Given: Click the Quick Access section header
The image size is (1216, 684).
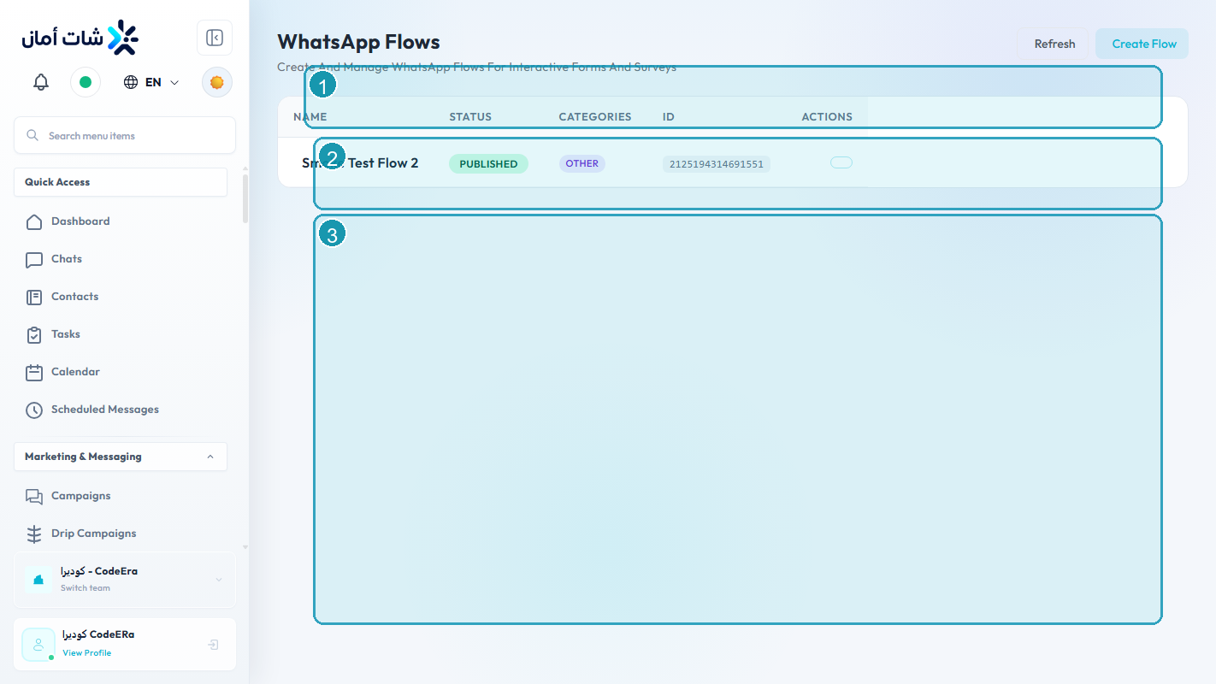Looking at the screenshot, I should point(121,182).
